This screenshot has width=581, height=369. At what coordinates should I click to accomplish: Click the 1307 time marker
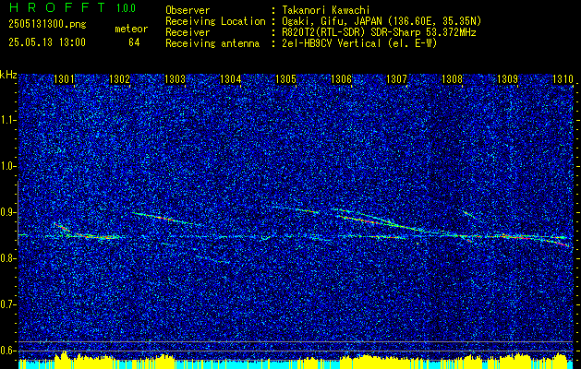396,78
